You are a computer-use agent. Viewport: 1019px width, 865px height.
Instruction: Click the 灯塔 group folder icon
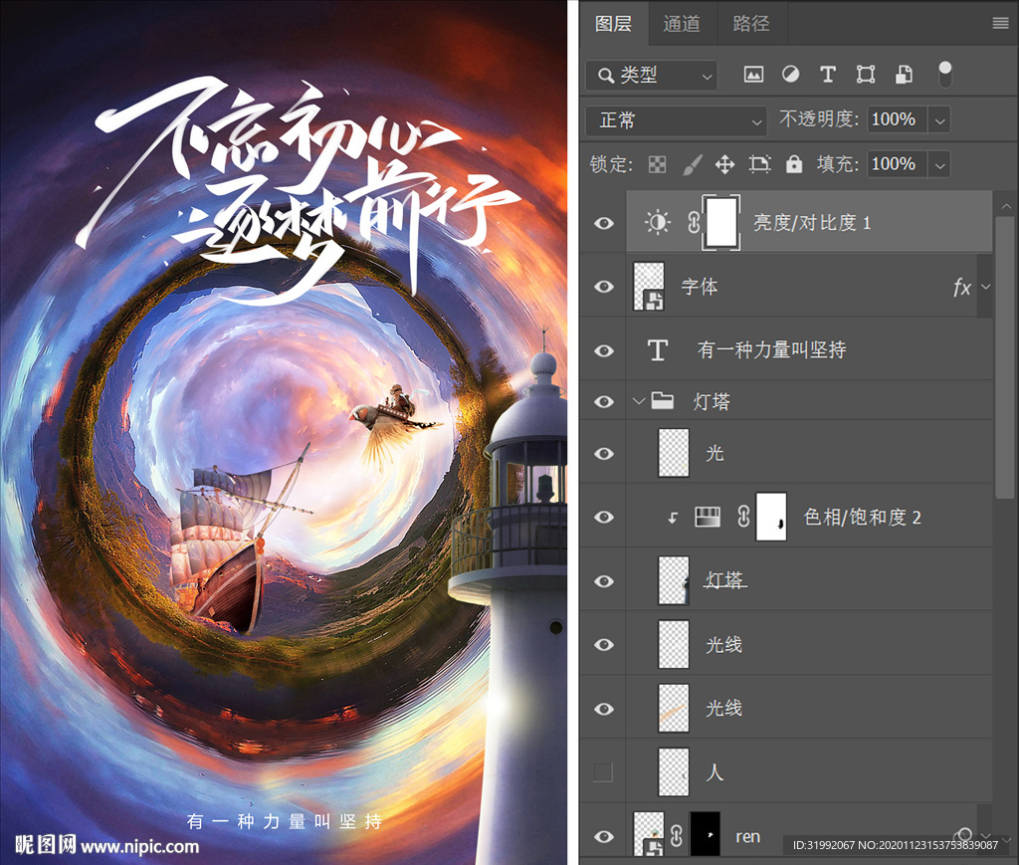(x=662, y=400)
